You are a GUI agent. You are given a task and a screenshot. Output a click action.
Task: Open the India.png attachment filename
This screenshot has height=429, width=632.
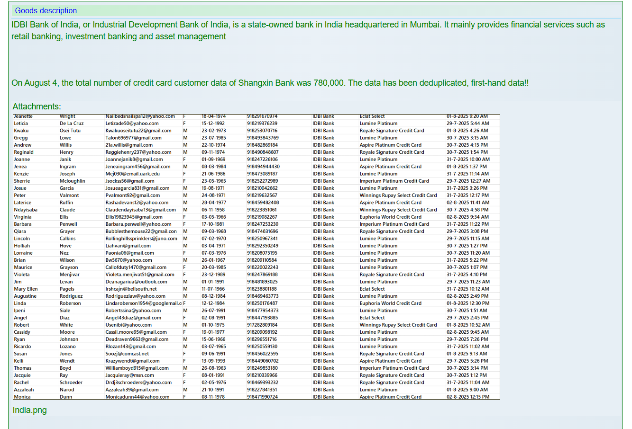point(29,410)
